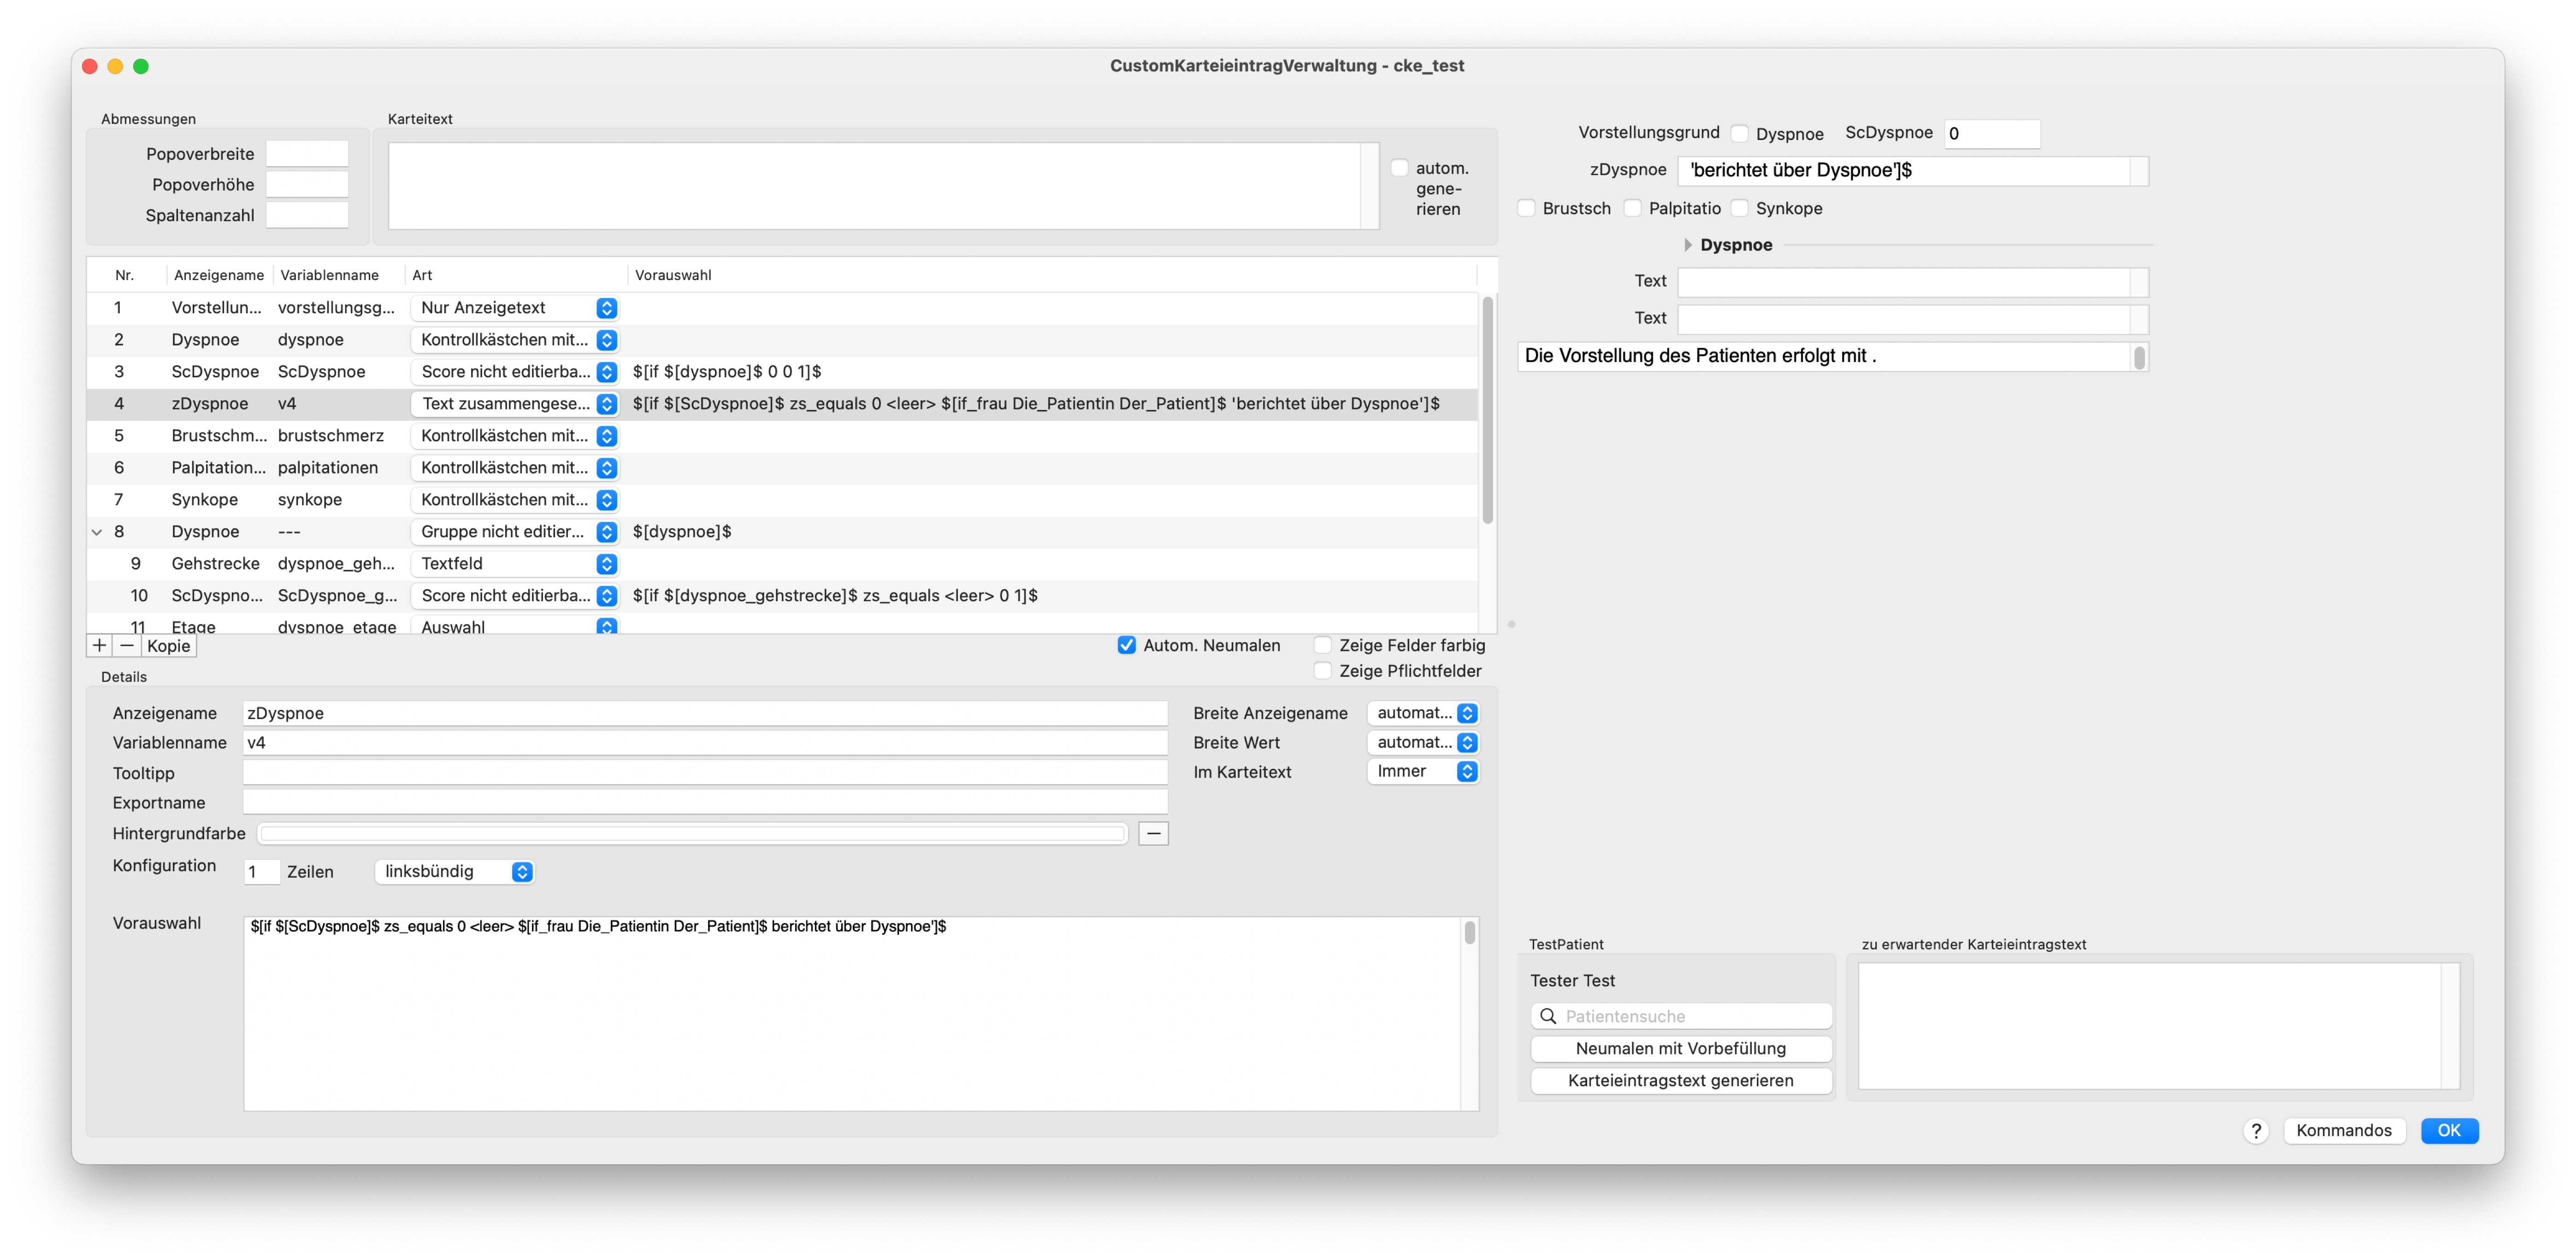Screen dimensions: 2576x1259
Task: Expand the Dyspnoe disclosure triangle in preview
Action: pos(1687,245)
